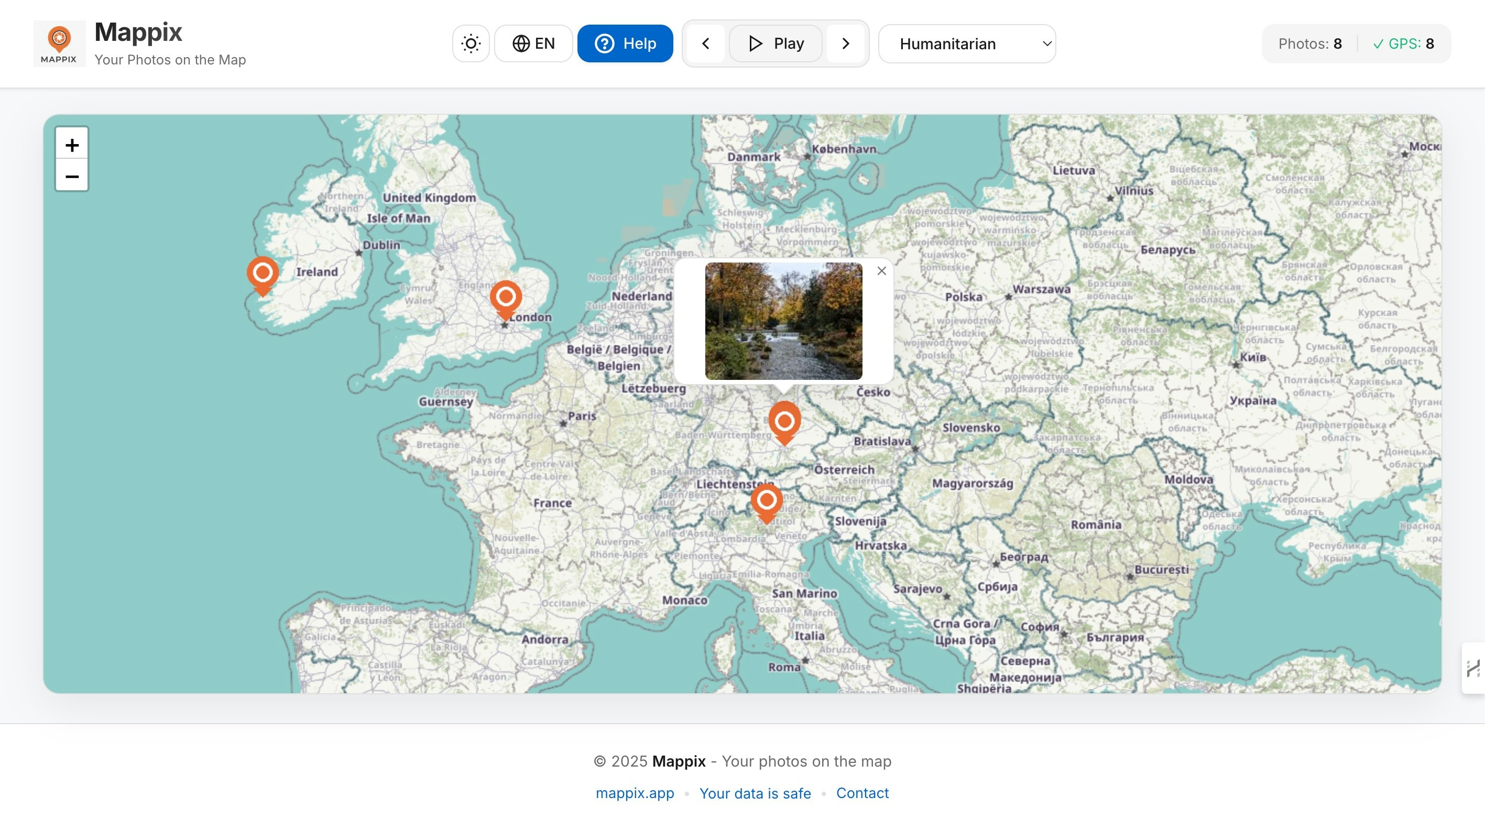The image size is (1485, 830).
Task: Click the photo marker near Dublin, Ireland
Action: click(263, 274)
